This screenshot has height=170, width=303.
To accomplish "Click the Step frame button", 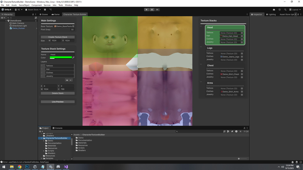I will [157, 10].
